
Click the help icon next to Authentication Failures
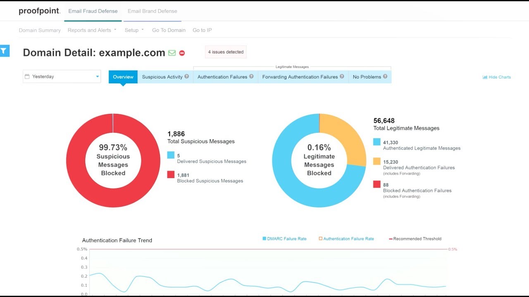click(251, 77)
